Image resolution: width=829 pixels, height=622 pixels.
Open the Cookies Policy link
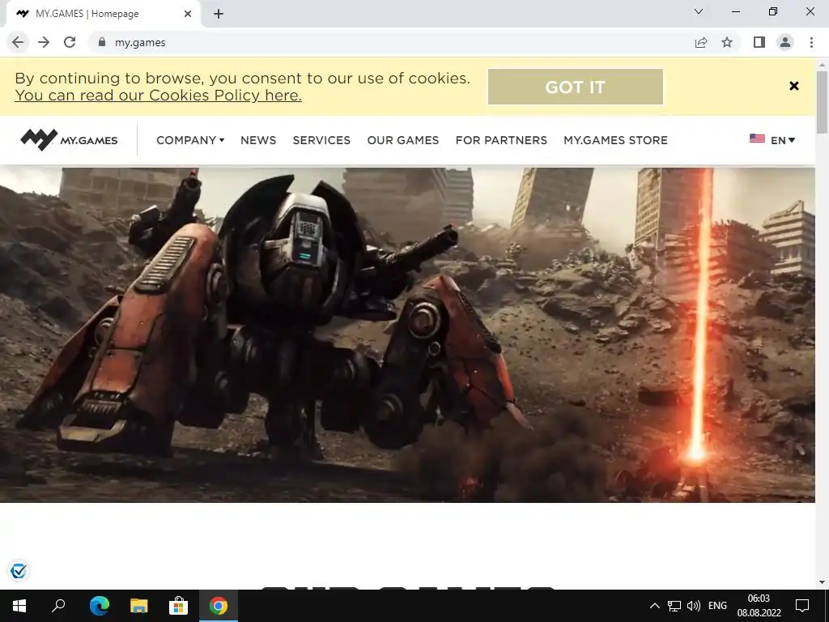(x=158, y=96)
